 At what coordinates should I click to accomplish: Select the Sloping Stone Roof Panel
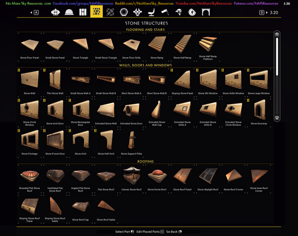click(x=30, y=209)
